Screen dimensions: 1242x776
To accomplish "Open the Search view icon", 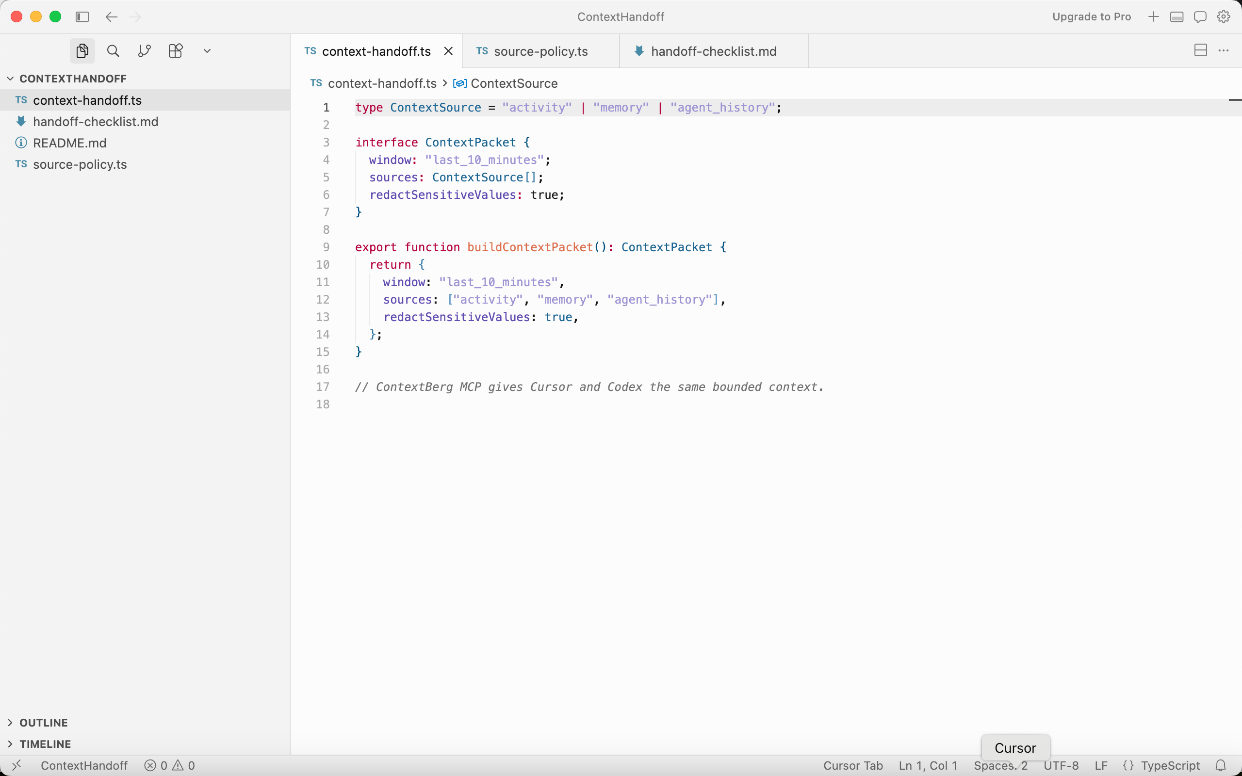I will (x=113, y=51).
